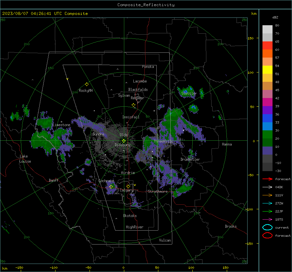Click the red forecast arrow in legend

[x=267, y=179]
